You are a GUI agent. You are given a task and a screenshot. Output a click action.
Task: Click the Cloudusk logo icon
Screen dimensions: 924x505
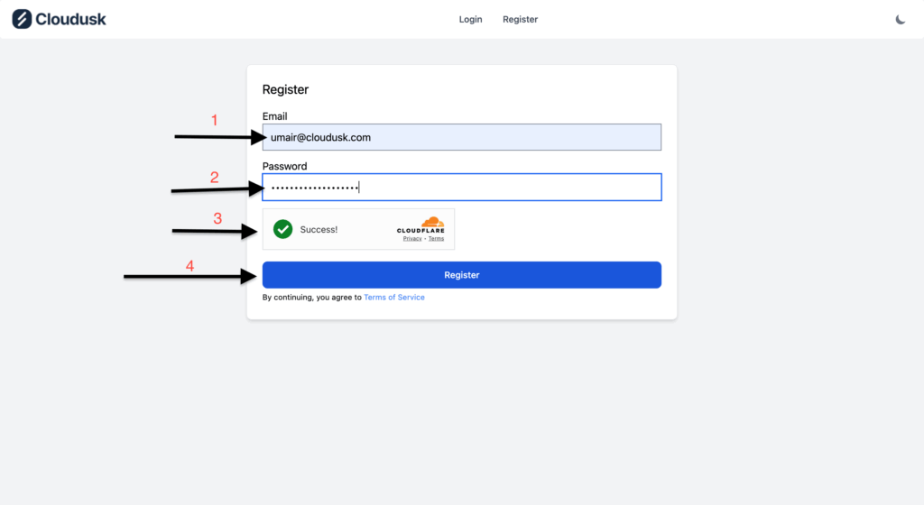click(22, 19)
